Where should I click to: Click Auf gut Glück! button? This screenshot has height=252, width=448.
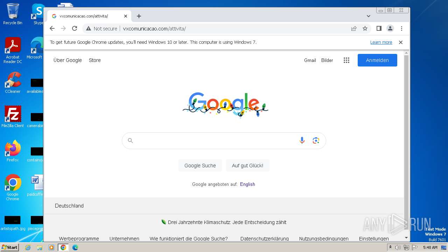(x=247, y=166)
